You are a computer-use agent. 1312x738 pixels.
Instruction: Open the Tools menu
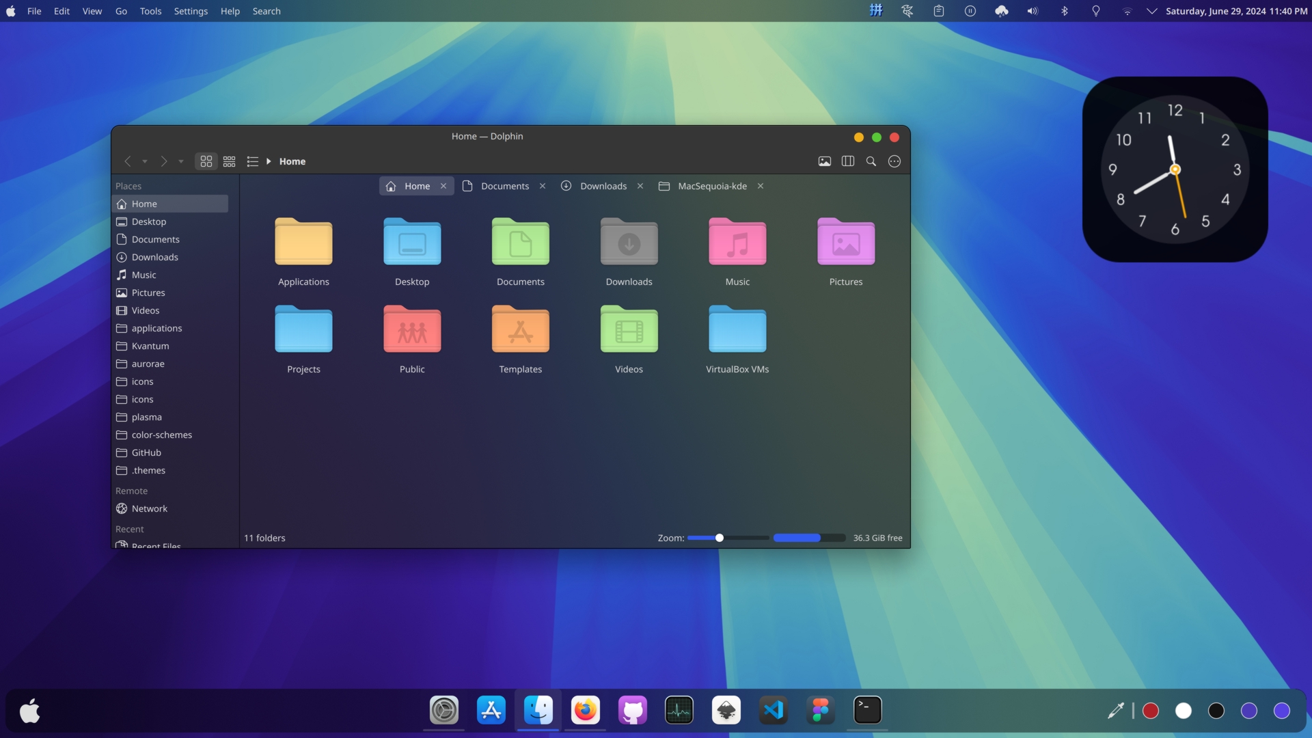coord(150,11)
